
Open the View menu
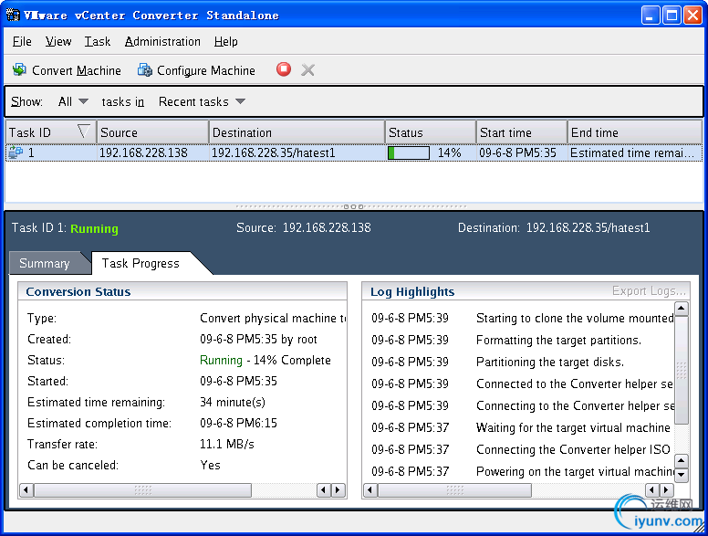point(58,42)
